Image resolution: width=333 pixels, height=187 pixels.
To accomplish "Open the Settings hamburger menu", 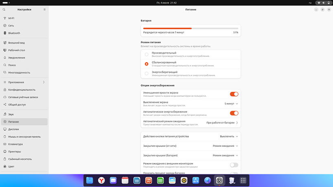I will 44,9.
